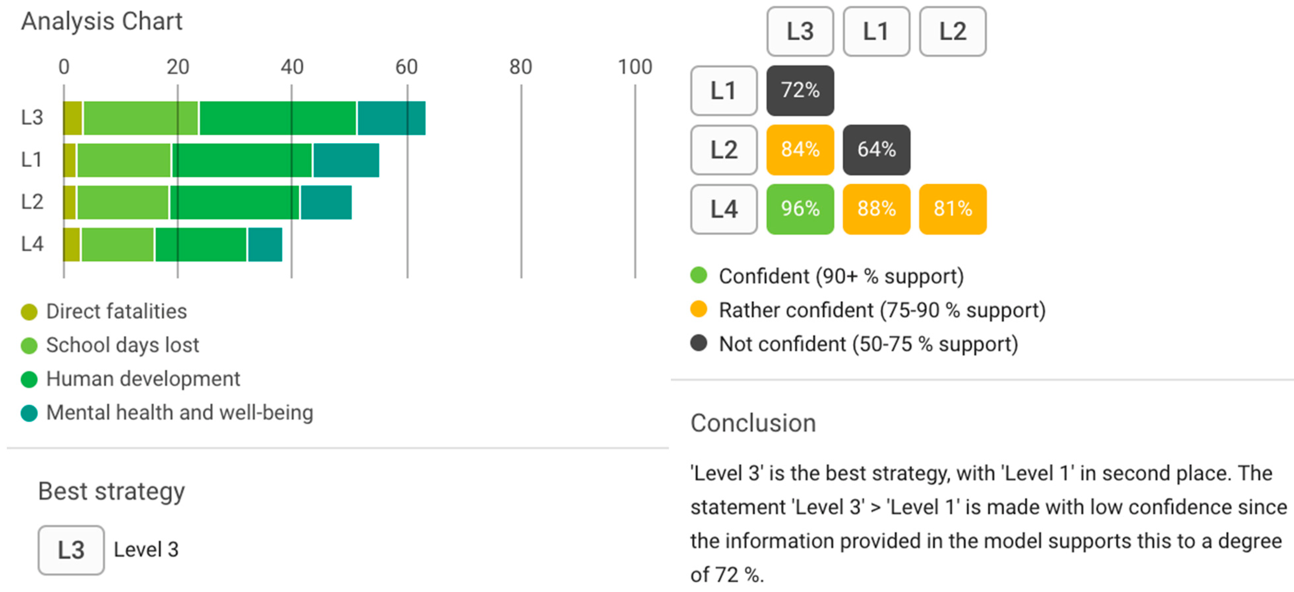This screenshot has width=1294, height=592.
Task: Click the L3 best strategy badge
Action: pos(71,550)
